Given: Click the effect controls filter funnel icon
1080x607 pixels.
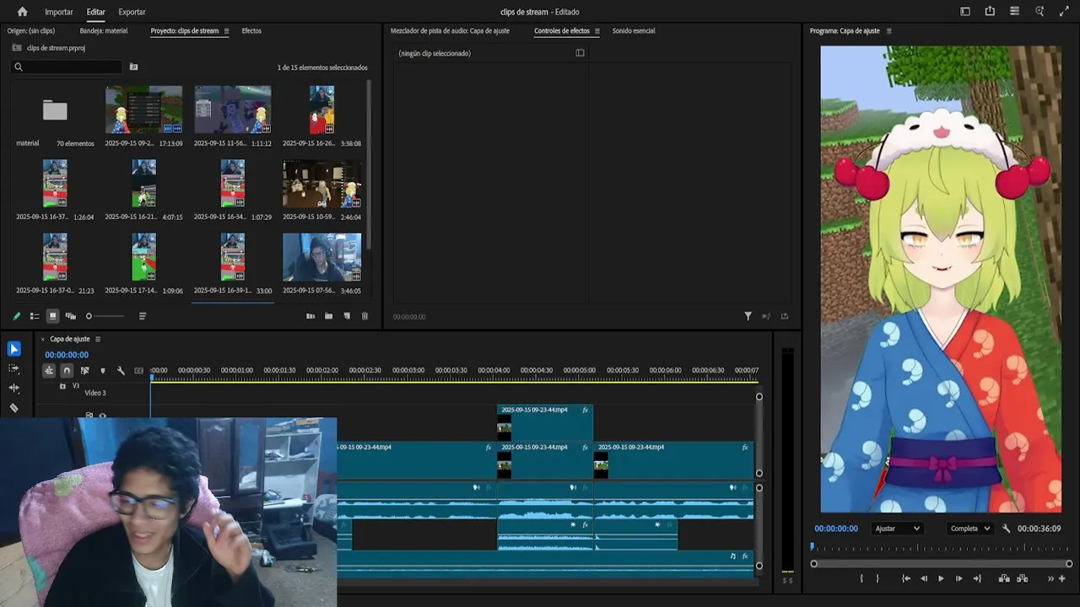Looking at the screenshot, I should [x=748, y=316].
